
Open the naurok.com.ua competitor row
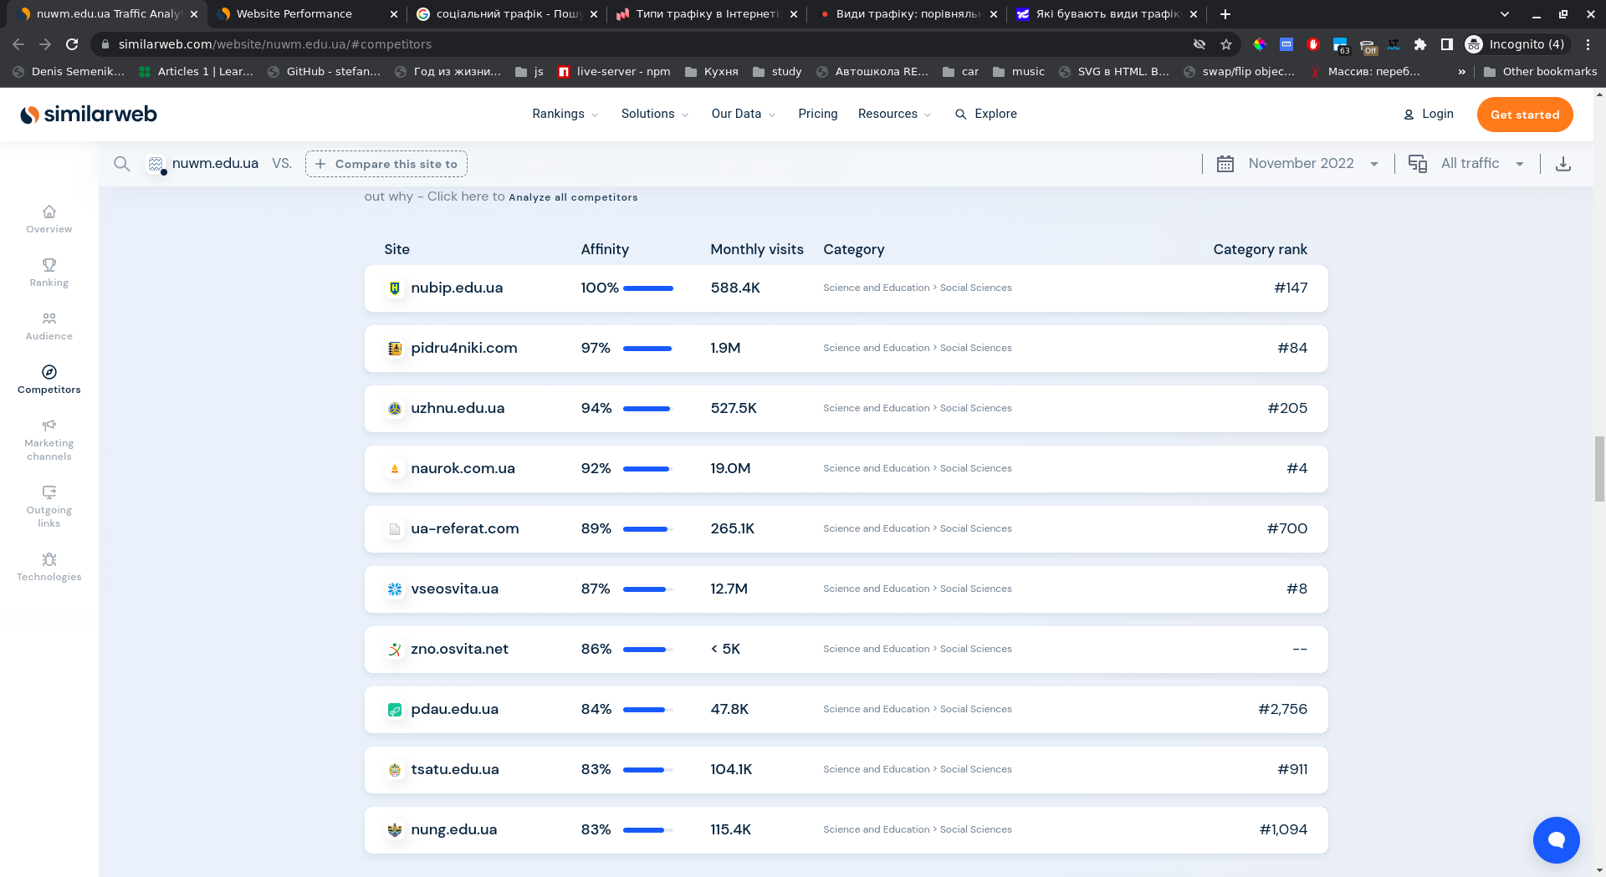coord(463,469)
